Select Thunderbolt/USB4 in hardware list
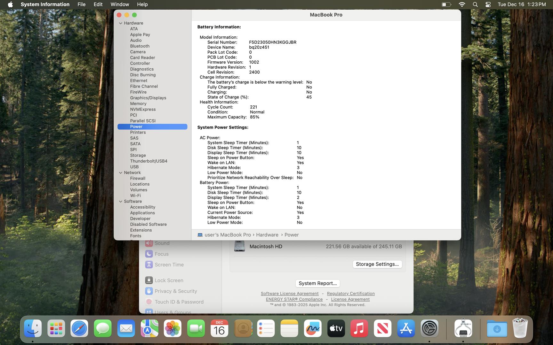Viewport: 553px width, 345px height. 148,161
